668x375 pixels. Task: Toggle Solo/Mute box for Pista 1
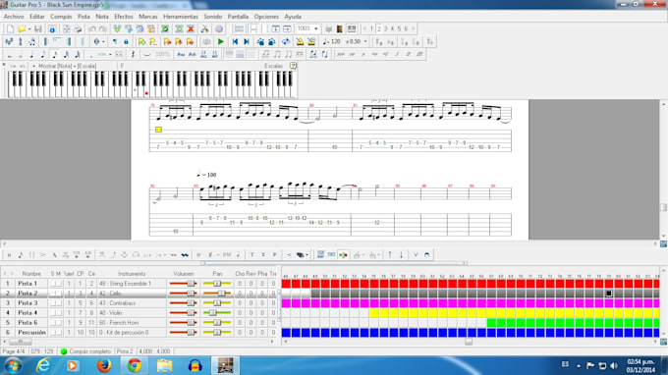coord(56,284)
